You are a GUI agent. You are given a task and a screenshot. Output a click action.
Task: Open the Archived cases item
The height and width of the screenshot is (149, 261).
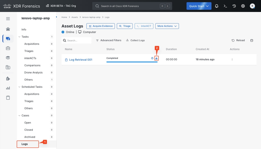[x=30, y=137]
